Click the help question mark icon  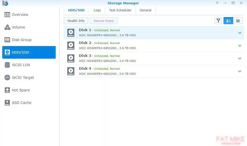(x=217, y=3)
